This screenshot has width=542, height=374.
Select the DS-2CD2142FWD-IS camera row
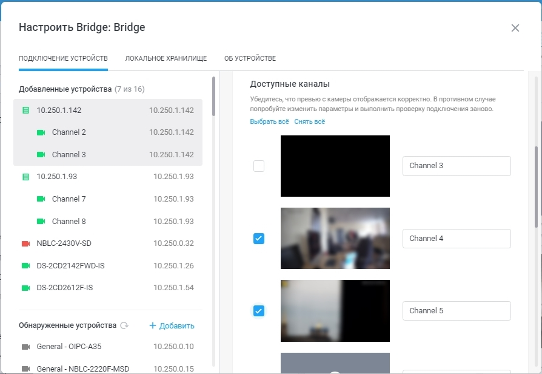coord(108,265)
